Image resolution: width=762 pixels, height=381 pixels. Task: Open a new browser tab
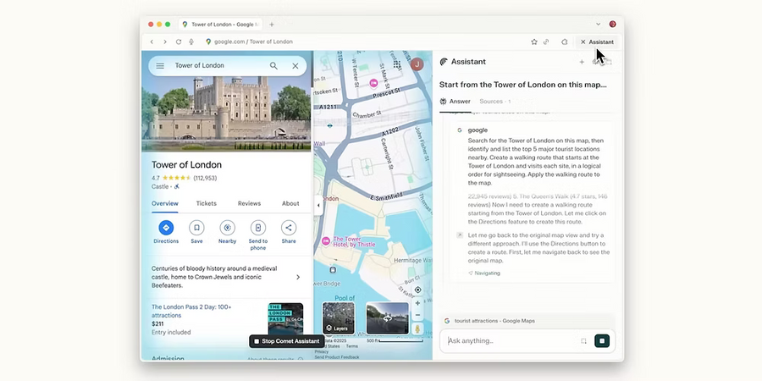272,25
